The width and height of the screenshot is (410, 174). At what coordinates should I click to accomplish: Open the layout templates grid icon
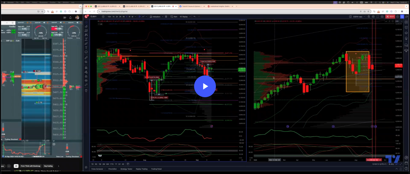(x=166, y=17)
